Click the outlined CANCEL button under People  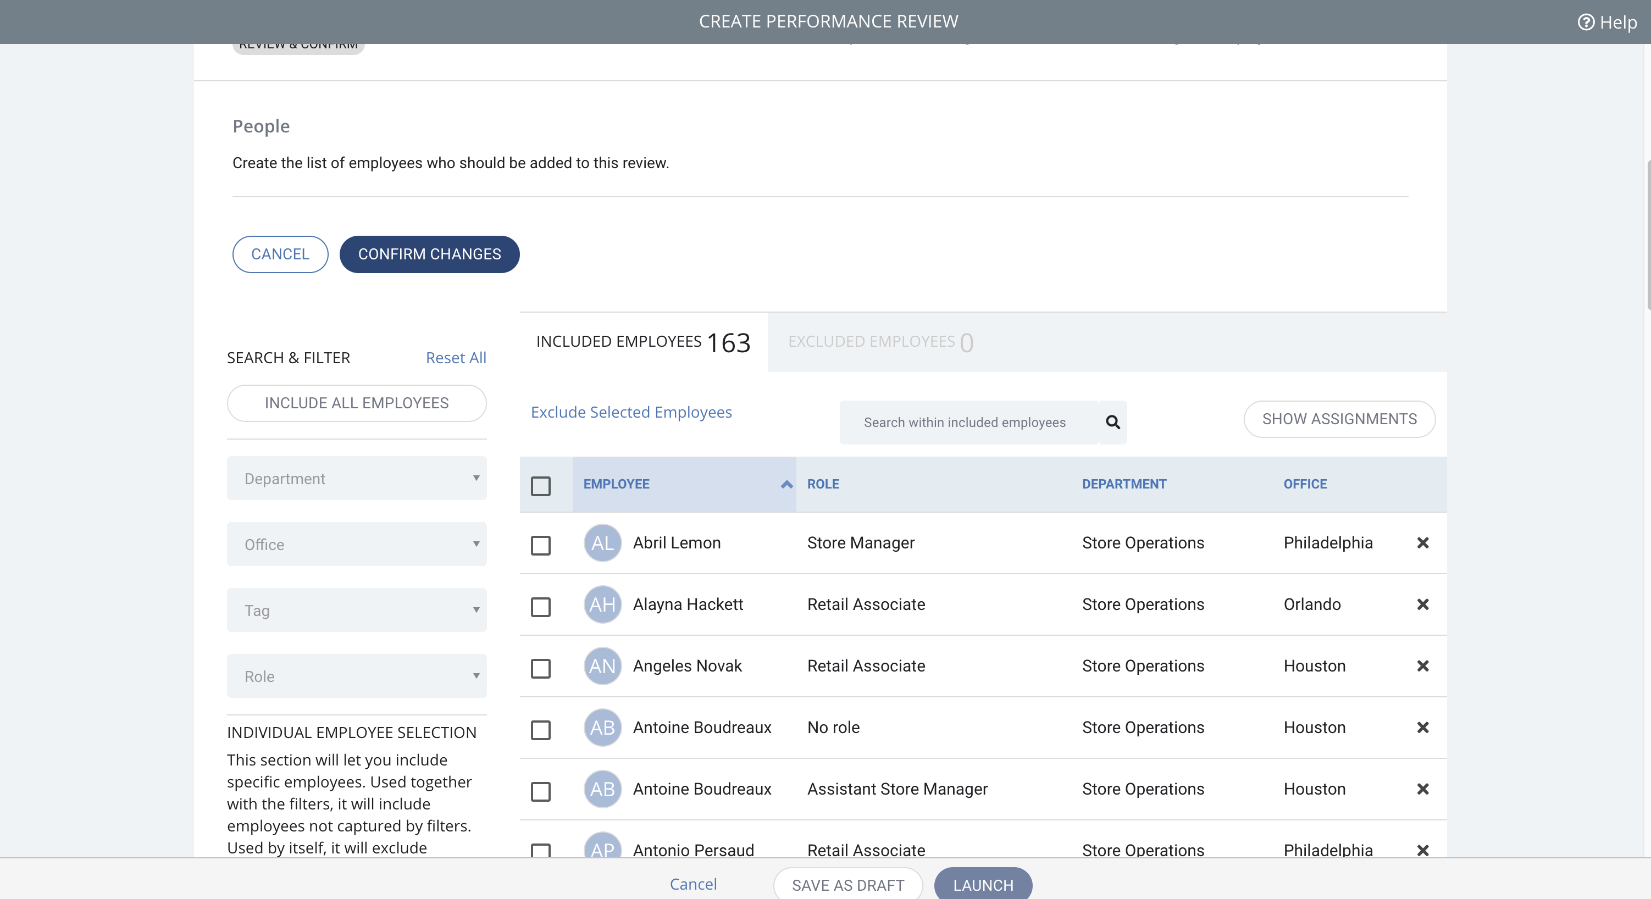pos(280,254)
